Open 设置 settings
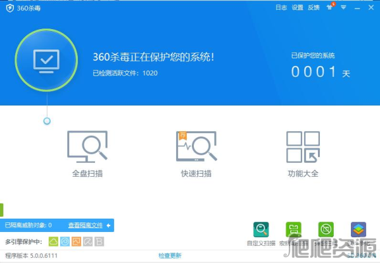The image size is (380, 263). pyautogui.click(x=298, y=8)
